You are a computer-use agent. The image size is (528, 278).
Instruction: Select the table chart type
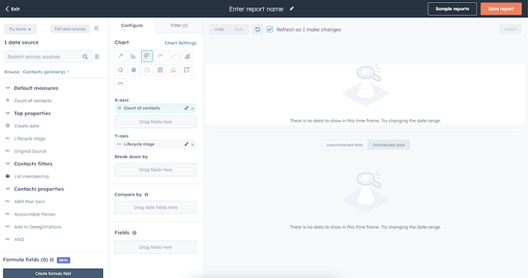point(160,70)
